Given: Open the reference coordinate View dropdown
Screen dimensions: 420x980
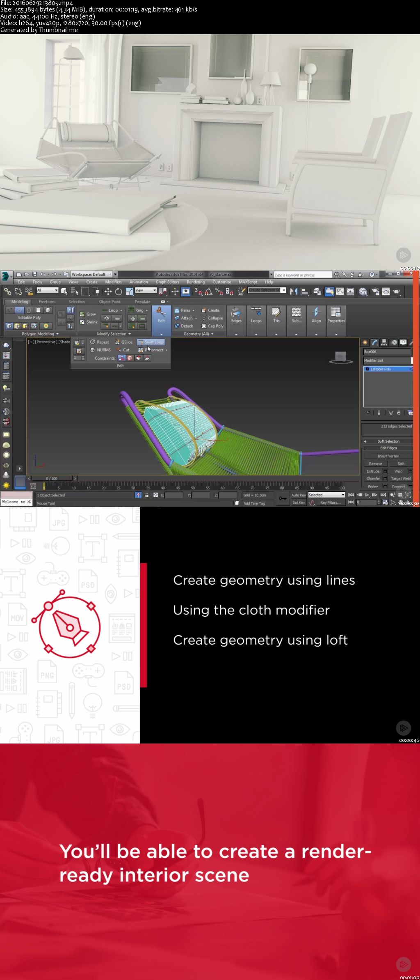Looking at the screenshot, I should pos(146,290).
